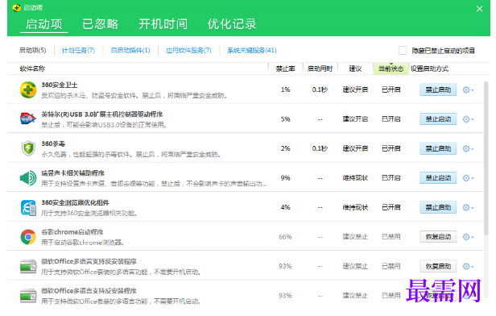The width and height of the screenshot is (496, 316).
Task: Click 禁止启动 for 英特尔 USB 3.0 driver
Action: (438, 119)
